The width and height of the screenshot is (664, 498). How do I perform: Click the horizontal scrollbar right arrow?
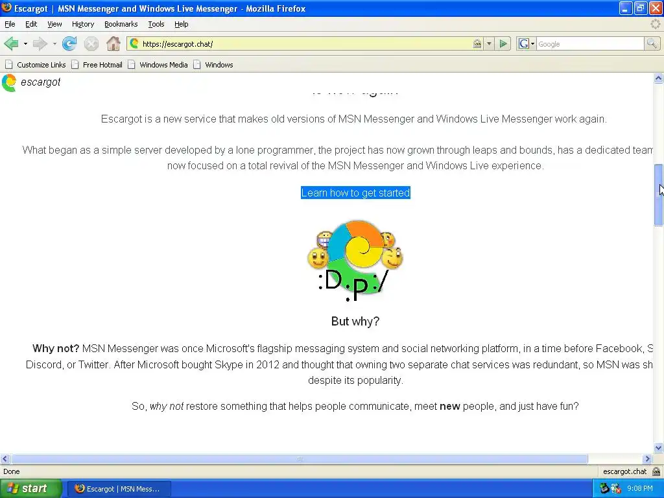point(647,458)
